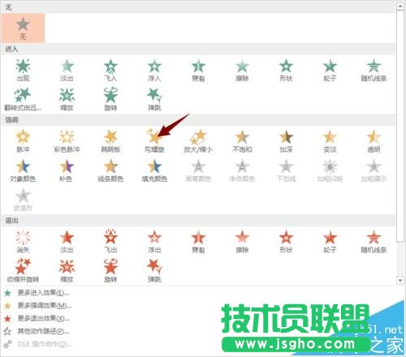406x357 pixels.
Task: Select the green 形状 entrance effect
Action: (x=286, y=70)
